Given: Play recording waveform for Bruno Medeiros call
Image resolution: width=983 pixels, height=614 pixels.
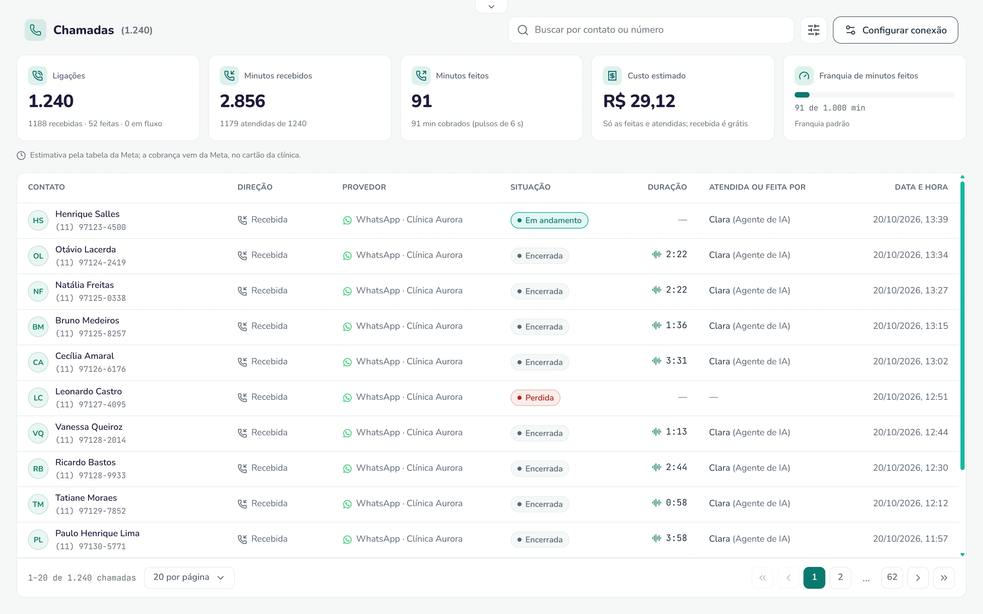Looking at the screenshot, I should [x=656, y=325].
